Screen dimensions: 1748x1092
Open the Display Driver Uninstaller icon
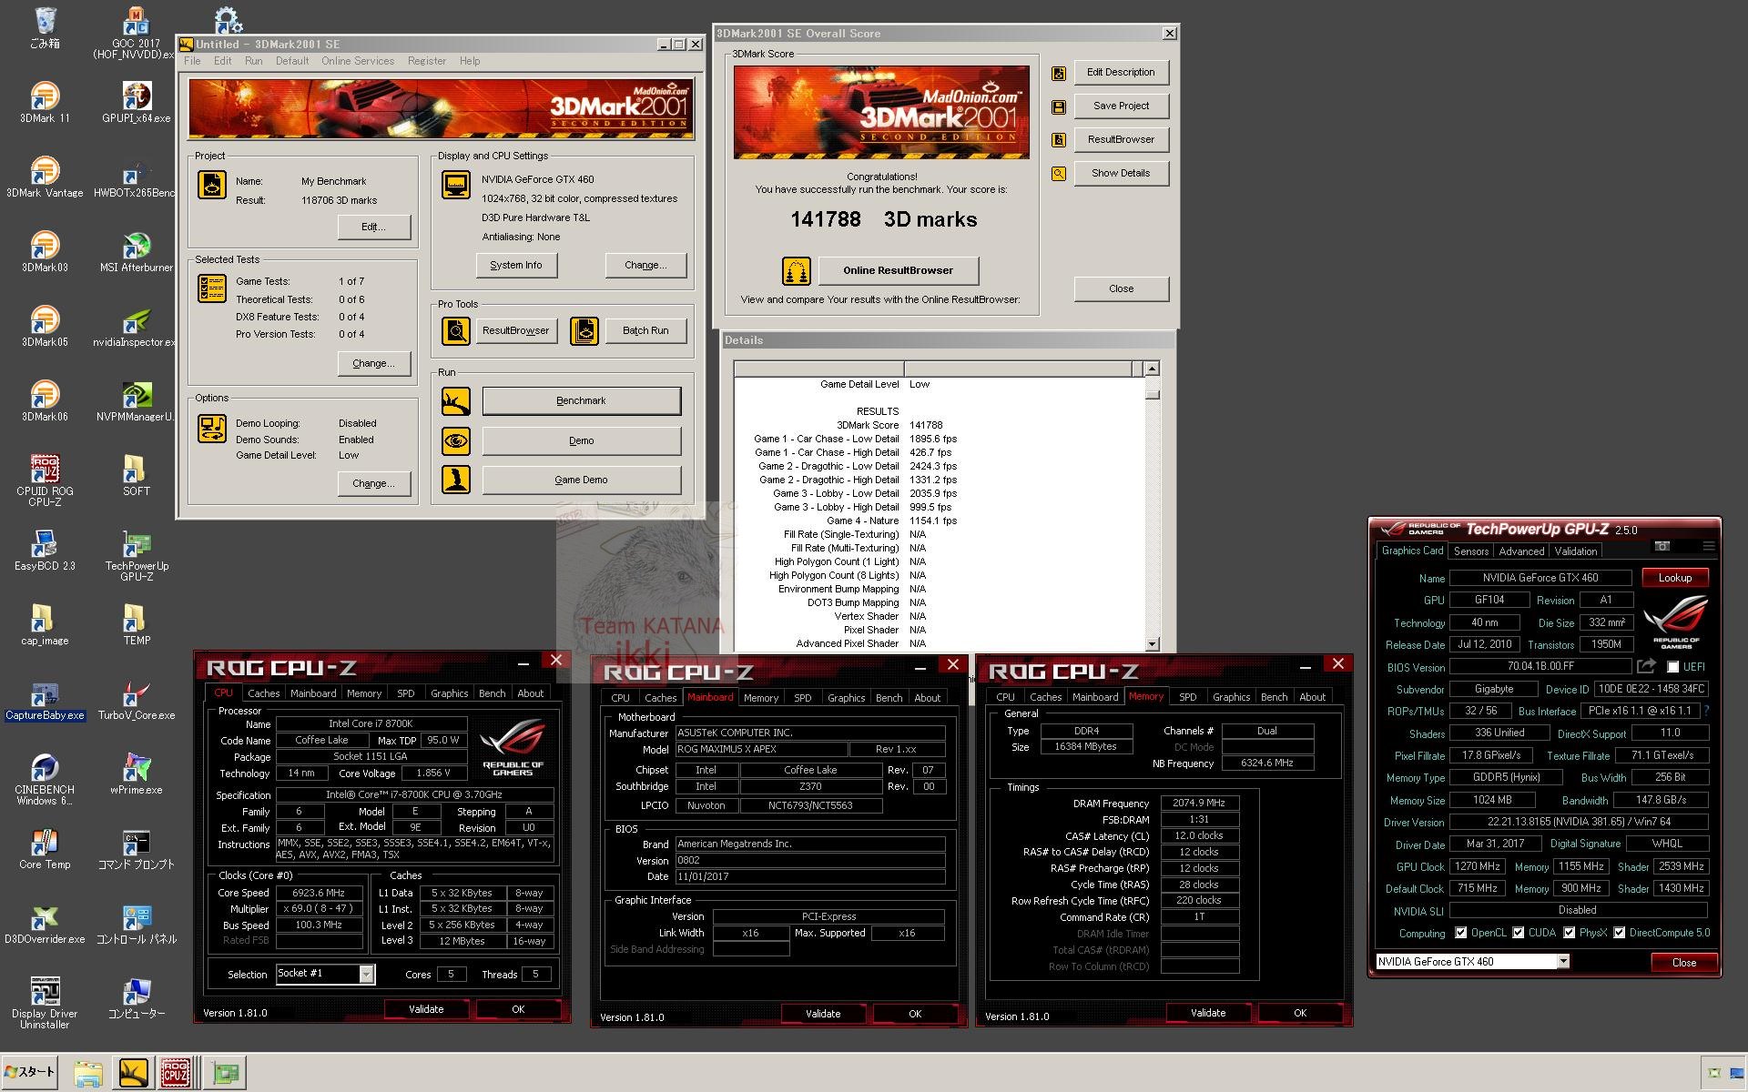[x=45, y=1003]
